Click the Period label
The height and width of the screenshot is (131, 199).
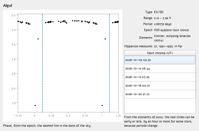[x=148, y=24]
